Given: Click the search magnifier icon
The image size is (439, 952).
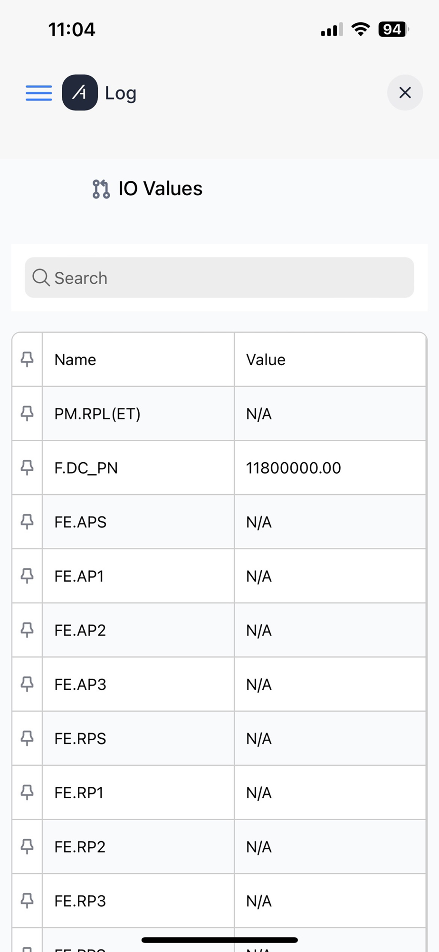Looking at the screenshot, I should tap(41, 278).
